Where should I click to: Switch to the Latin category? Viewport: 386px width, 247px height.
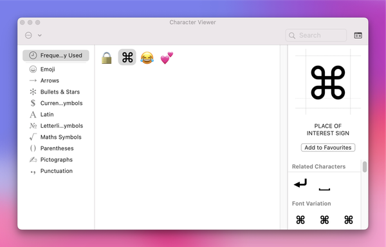pos(56,115)
